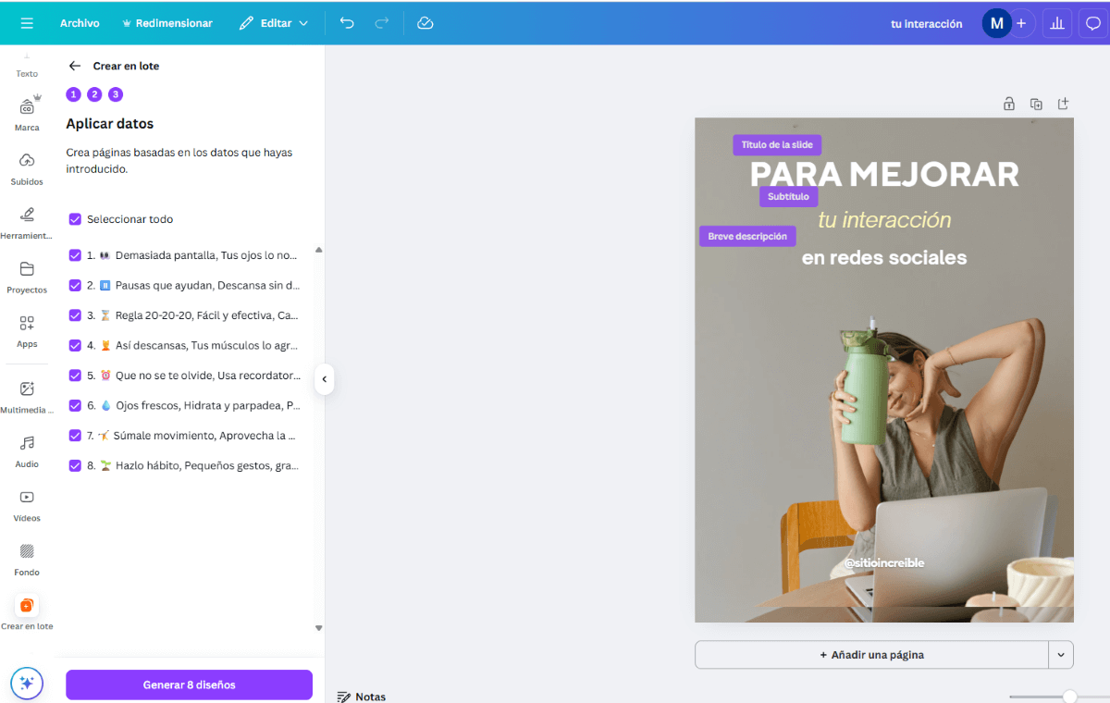Expand the Añadir una página options chevron

click(x=1061, y=654)
